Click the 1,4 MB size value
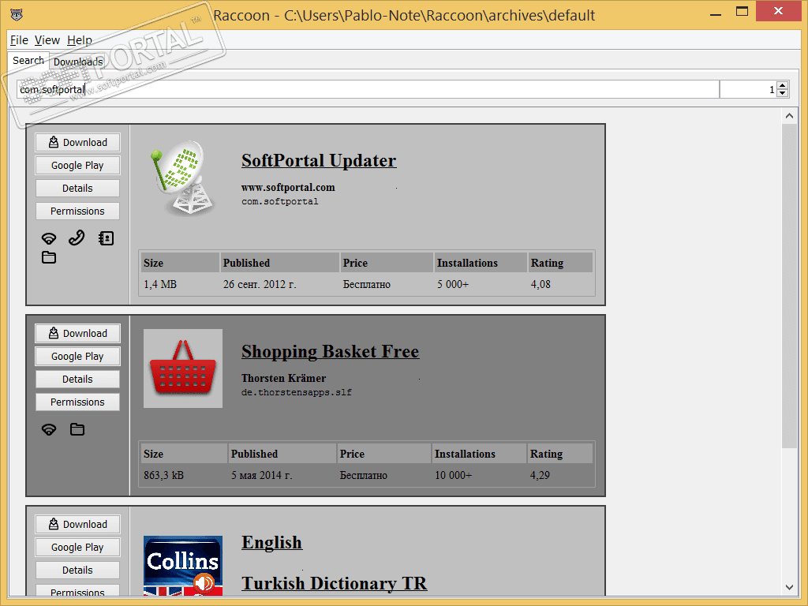This screenshot has height=606, width=808. [160, 284]
